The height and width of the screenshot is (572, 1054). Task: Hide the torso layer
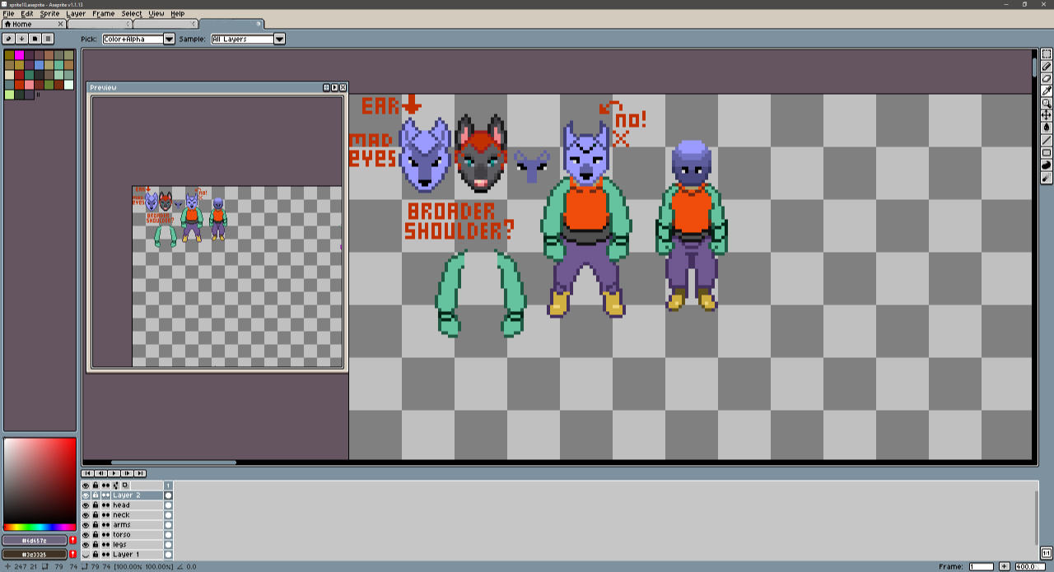pos(86,535)
